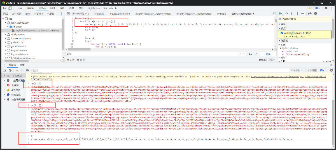Open the Recorder tab
The height and width of the screenshot is (150, 336).
click(110, 8)
